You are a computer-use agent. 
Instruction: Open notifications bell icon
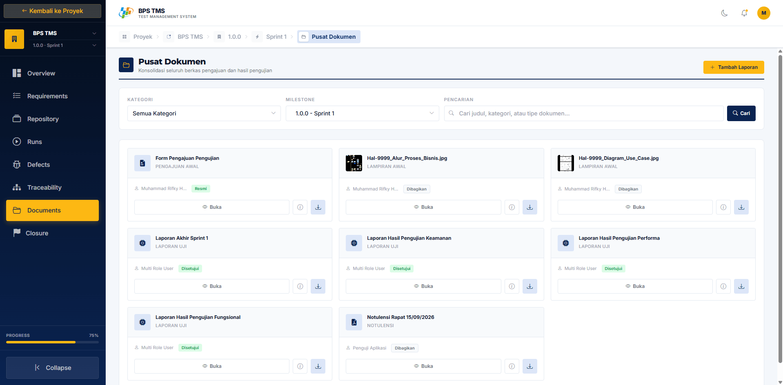point(744,13)
